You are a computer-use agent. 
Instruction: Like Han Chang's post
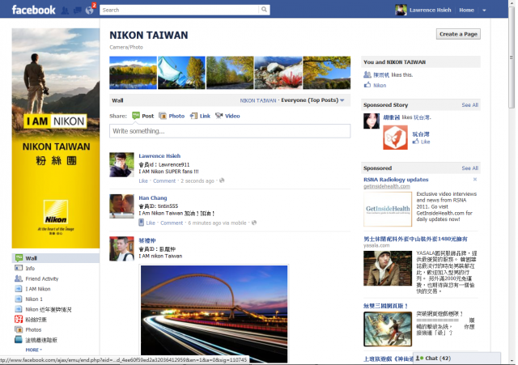151,223
